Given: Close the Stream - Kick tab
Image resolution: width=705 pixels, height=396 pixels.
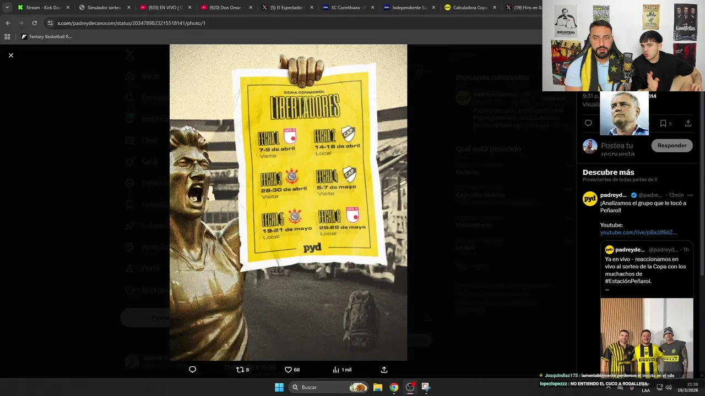Looking at the screenshot, I should [x=68, y=8].
